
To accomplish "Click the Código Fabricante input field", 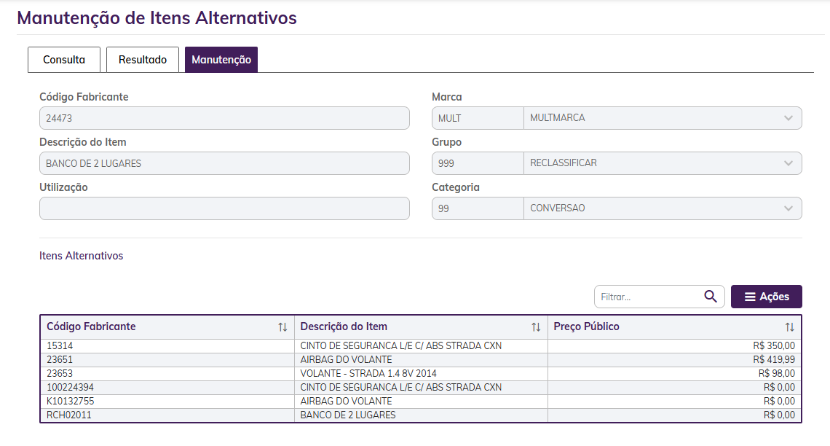I will (224, 118).
